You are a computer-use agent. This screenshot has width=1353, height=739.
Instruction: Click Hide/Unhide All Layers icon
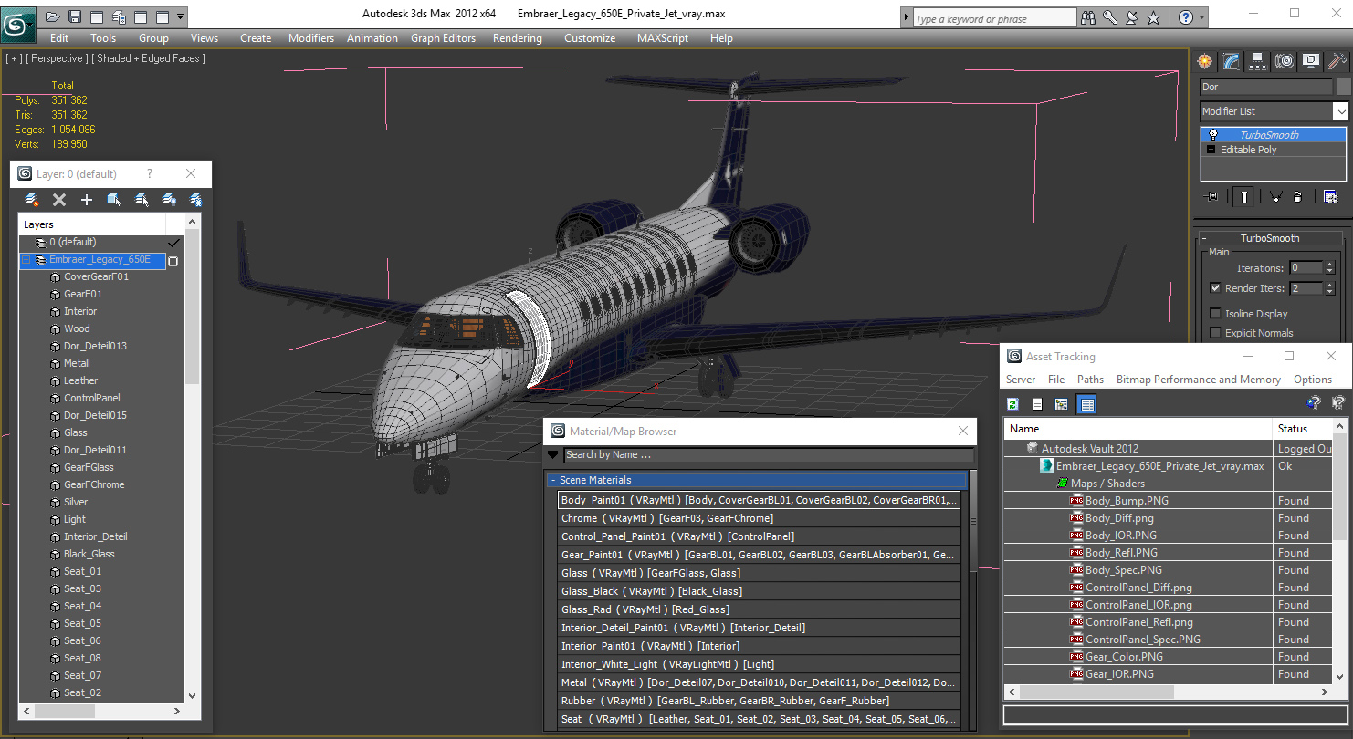coord(169,200)
